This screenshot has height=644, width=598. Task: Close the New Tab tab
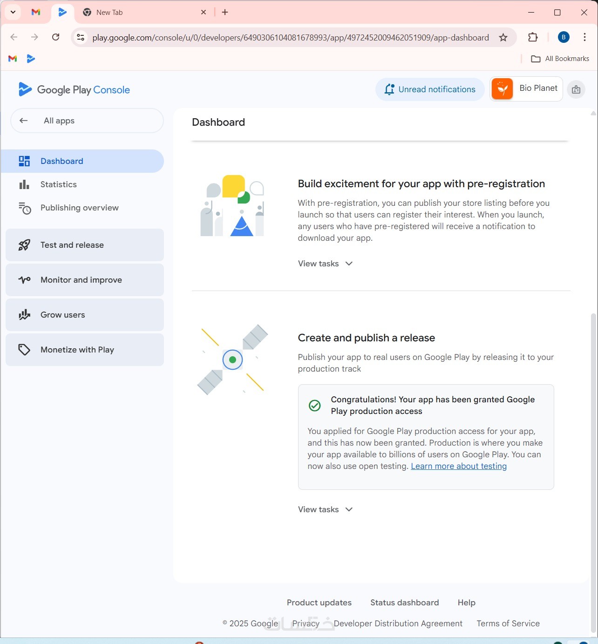[204, 12]
